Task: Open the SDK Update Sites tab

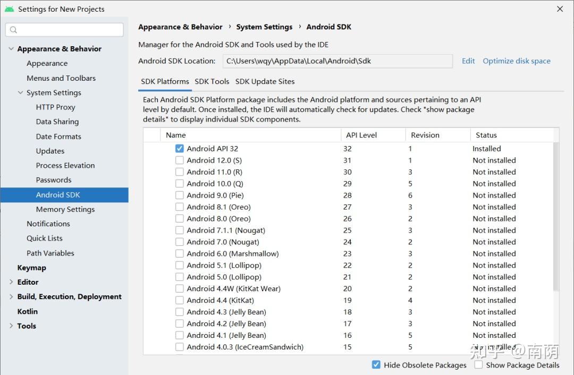Action: pos(265,82)
